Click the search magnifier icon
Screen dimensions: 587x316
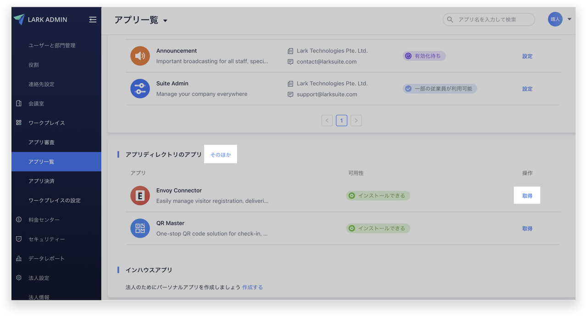pos(450,20)
